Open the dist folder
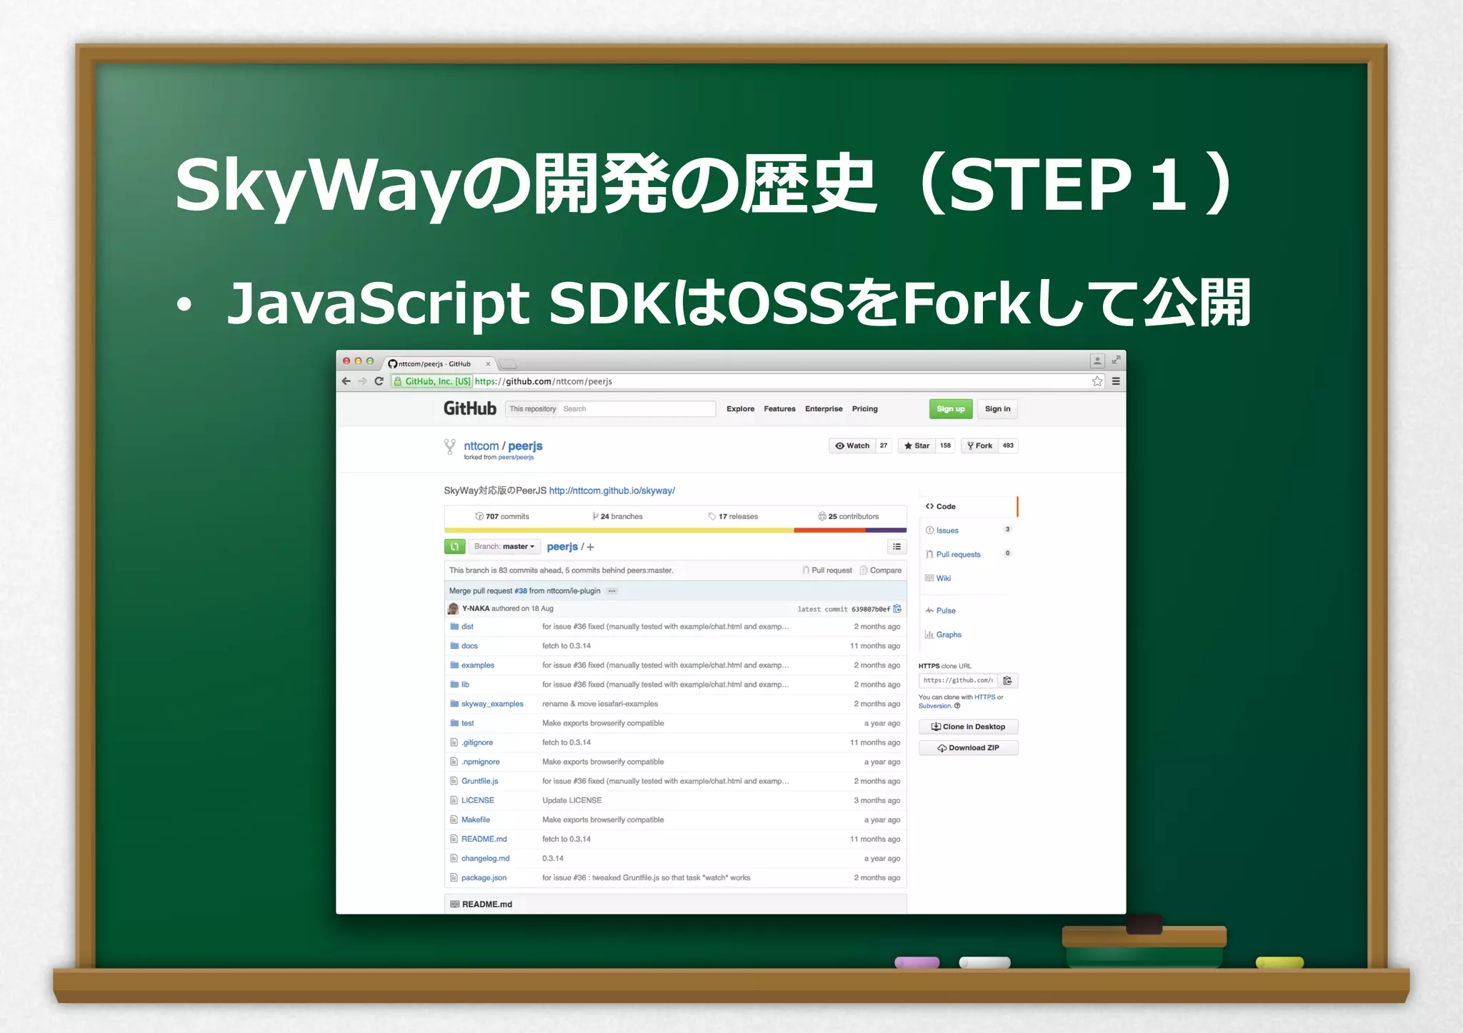The height and width of the screenshot is (1033, 1463). (467, 627)
